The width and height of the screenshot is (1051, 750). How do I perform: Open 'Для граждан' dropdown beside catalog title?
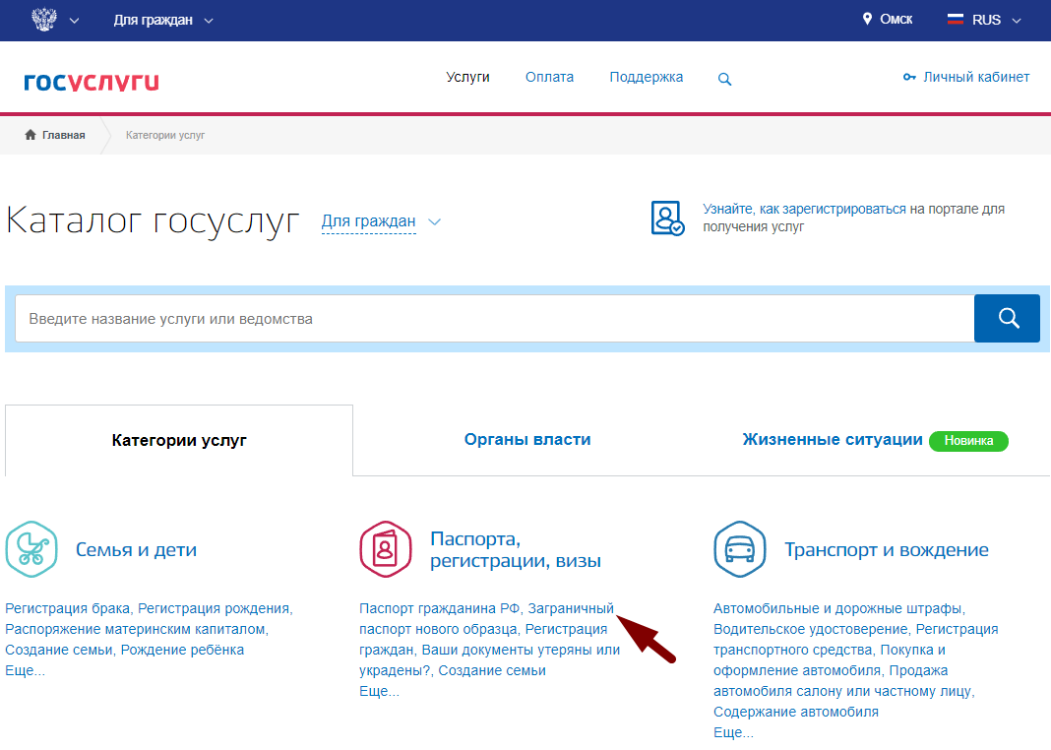point(380,221)
